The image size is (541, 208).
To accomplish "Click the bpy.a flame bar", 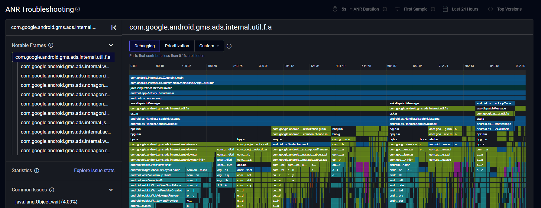I will click(254, 139).
